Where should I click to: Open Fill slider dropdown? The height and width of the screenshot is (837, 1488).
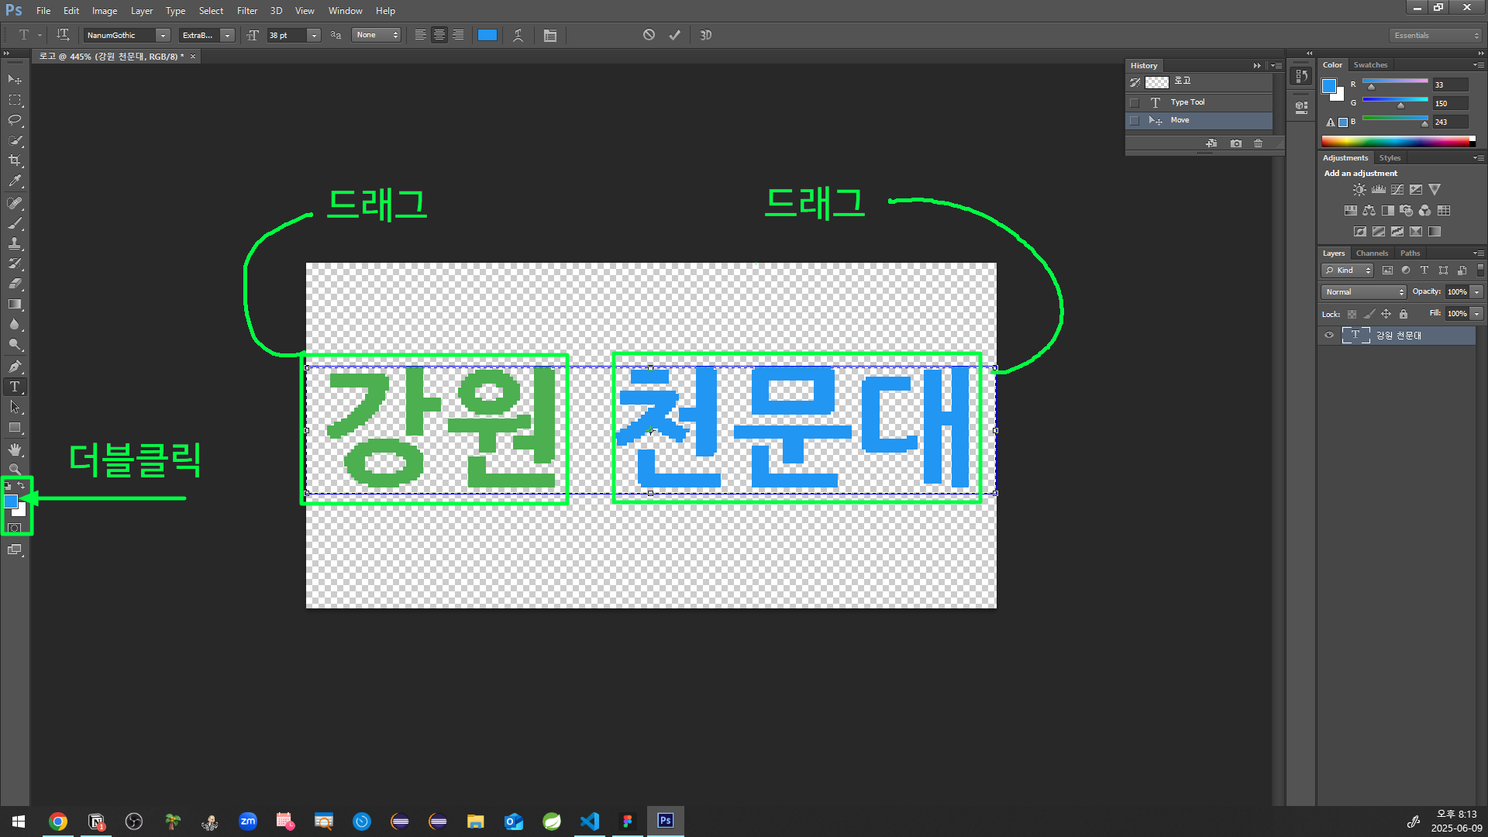point(1477,314)
